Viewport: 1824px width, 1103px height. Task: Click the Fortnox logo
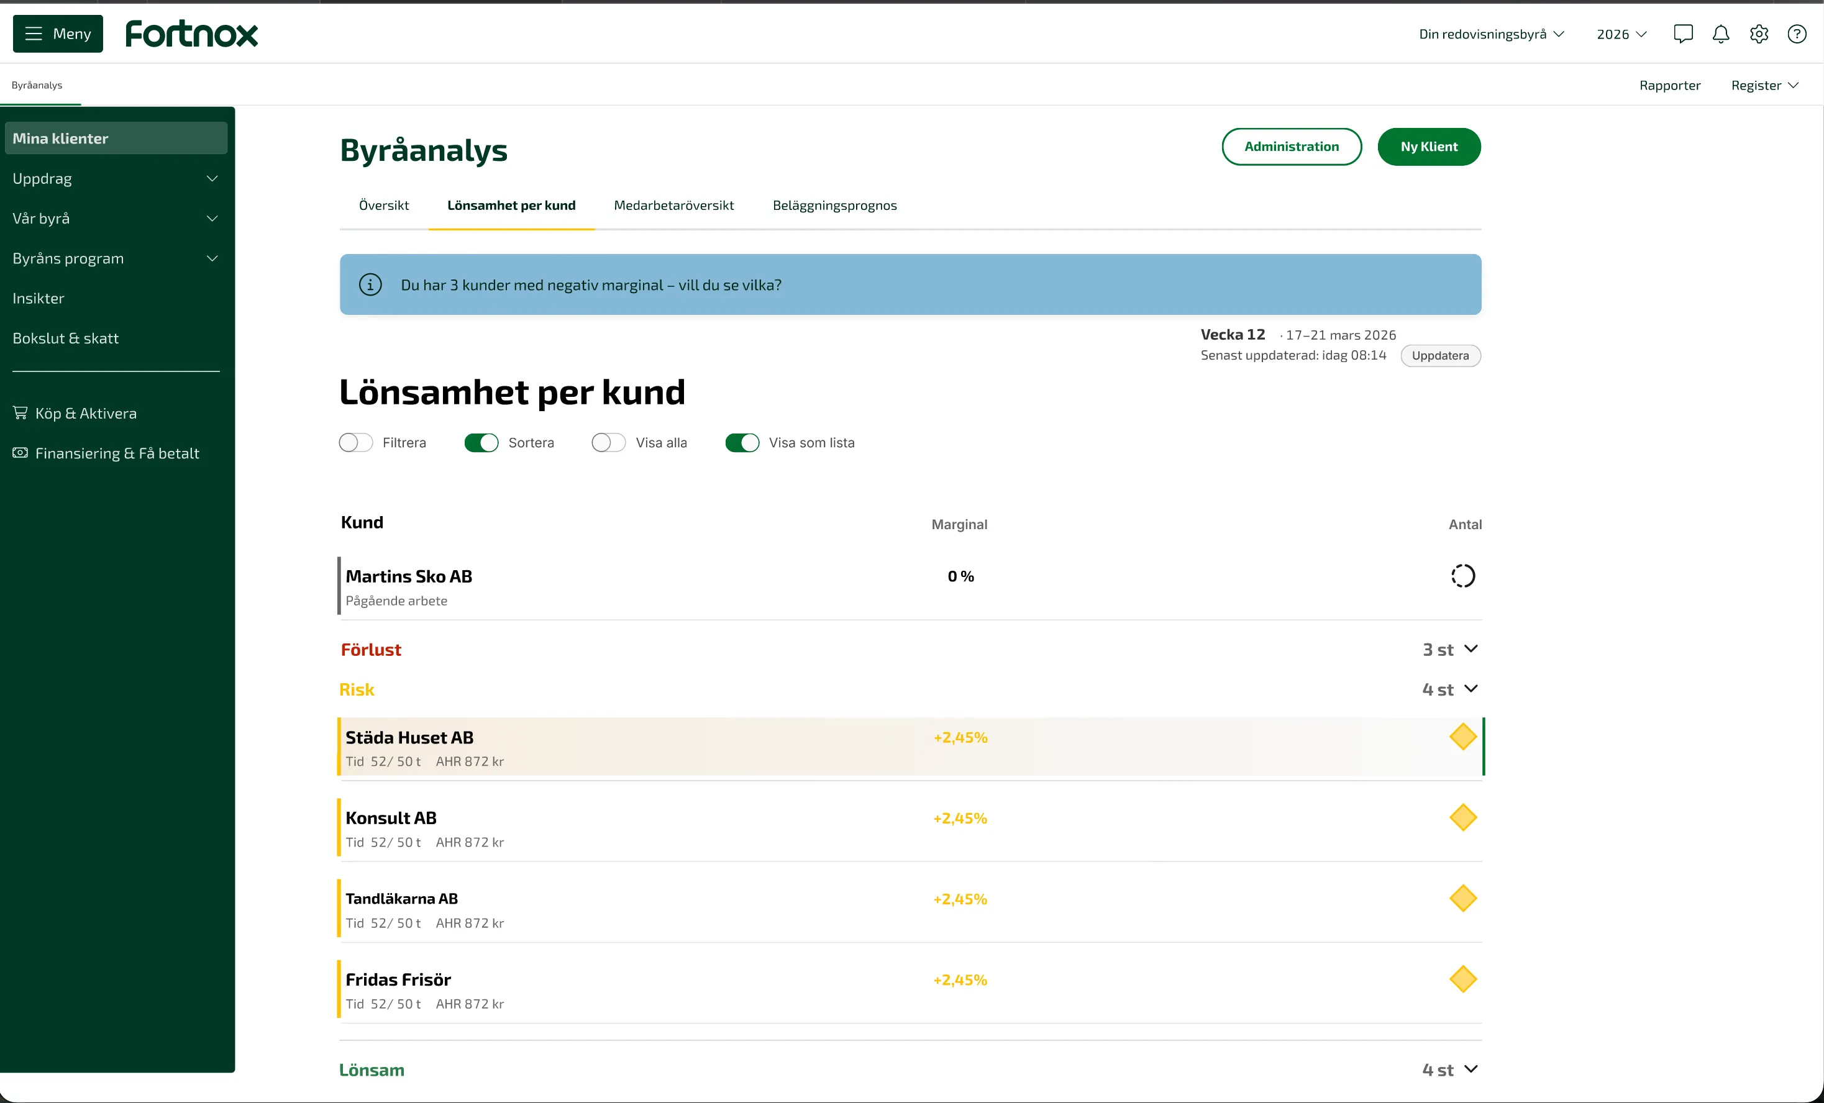point(192,34)
